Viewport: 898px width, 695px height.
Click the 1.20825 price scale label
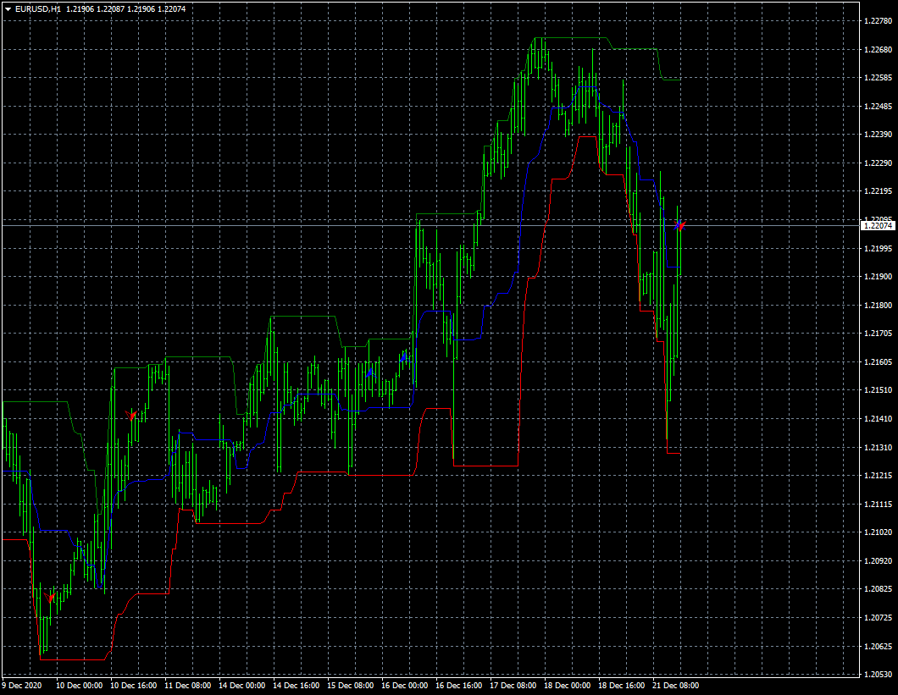pos(878,588)
